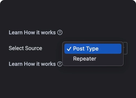Image resolution: width=136 pixels, height=98 pixels.
Task: Open the lower question mark help circle
Action: (60, 64)
